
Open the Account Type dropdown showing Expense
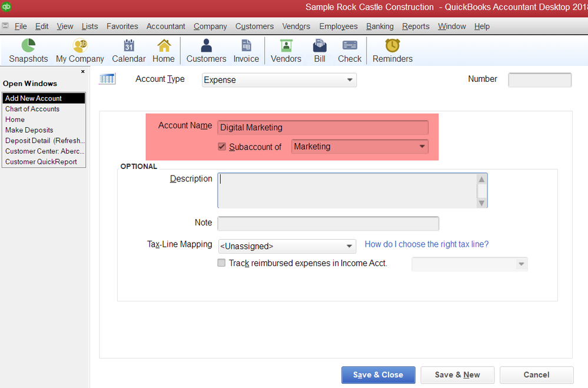(x=279, y=80)
